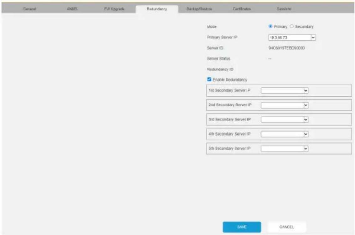Click the 1st Secondary Server IP label
The image size is (355, 235).
coord(229,90)
